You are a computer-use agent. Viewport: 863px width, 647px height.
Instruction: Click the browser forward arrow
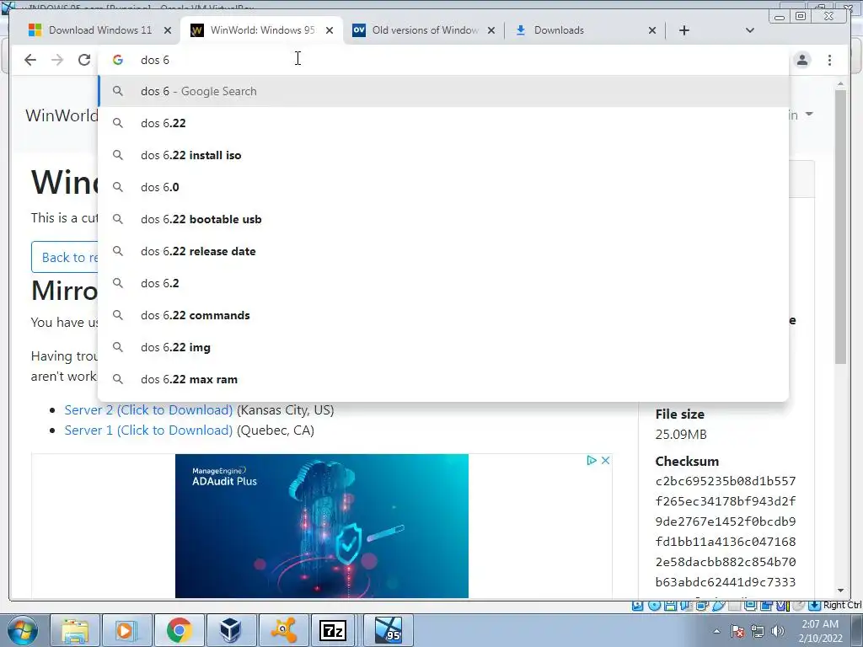(x=57, y=60)
